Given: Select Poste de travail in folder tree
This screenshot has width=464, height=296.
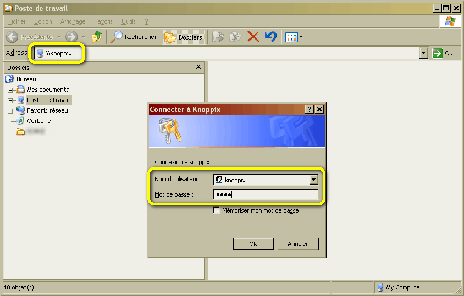Looking at the screenshot, I should click(49, 100).
